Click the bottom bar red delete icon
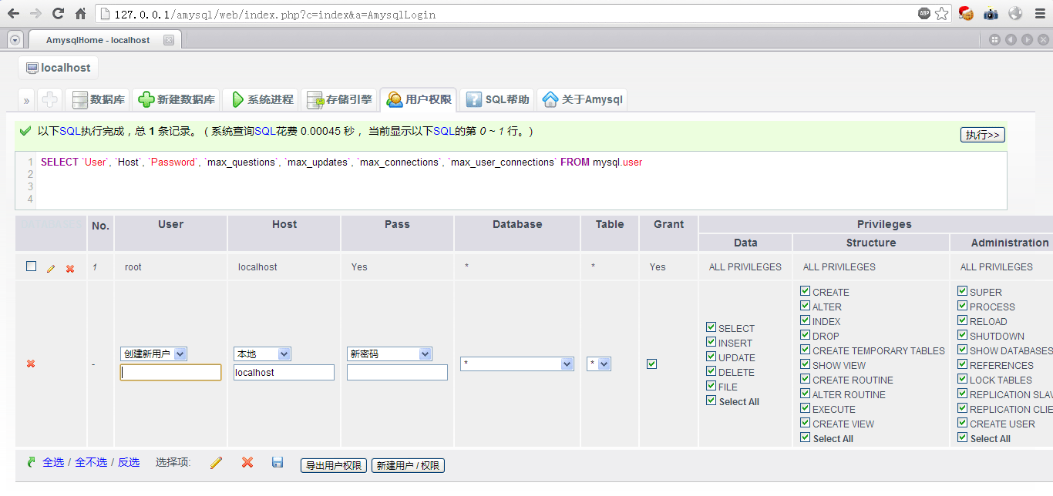The width and height of the screenshot is (1053, 496). [x=247, y=463]
